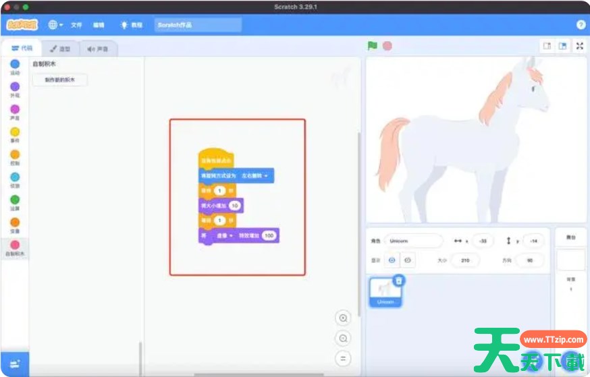Delete the Unicorn sprite with trash icon
Screen dimensions: 590x377
398,281
